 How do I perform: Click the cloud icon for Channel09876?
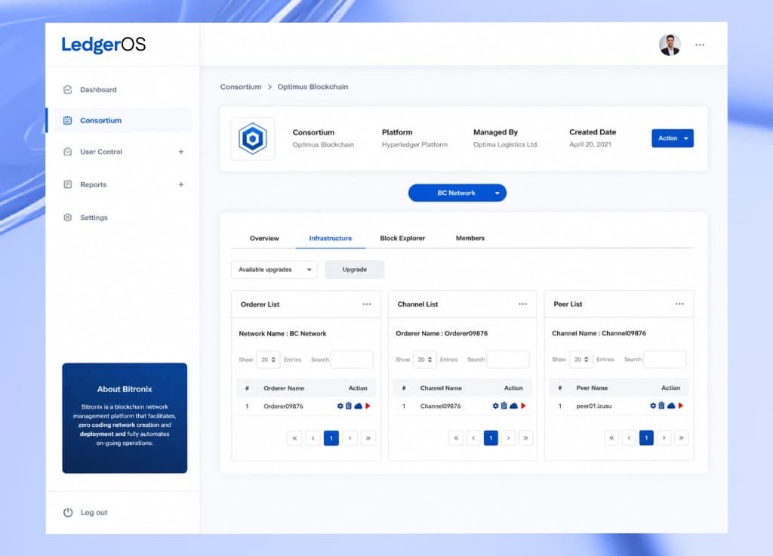(513, 406)
